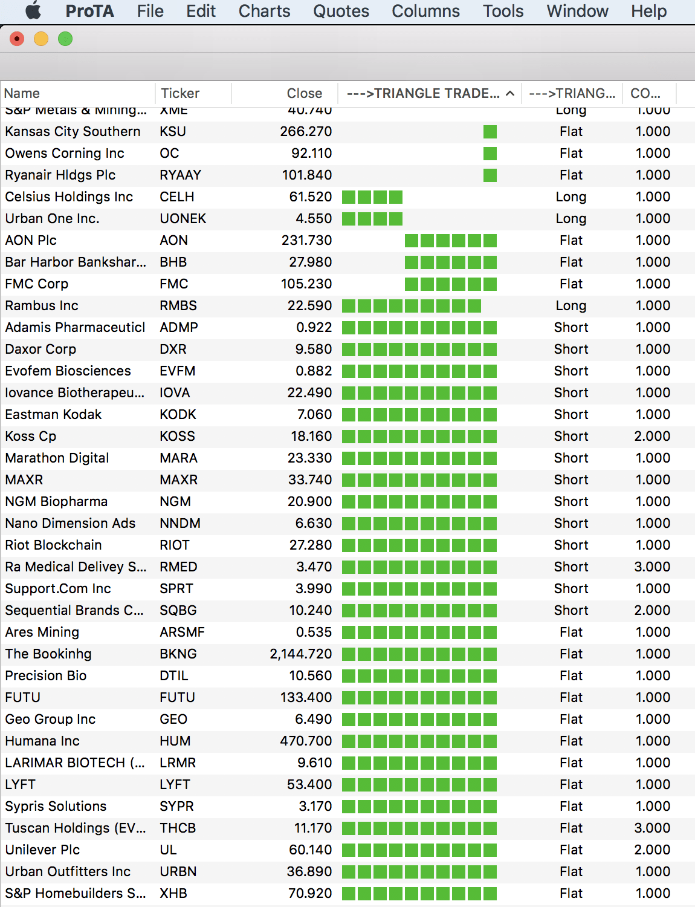
Task: Click FMC Corp green bar indicator
Action: [451, 284]
